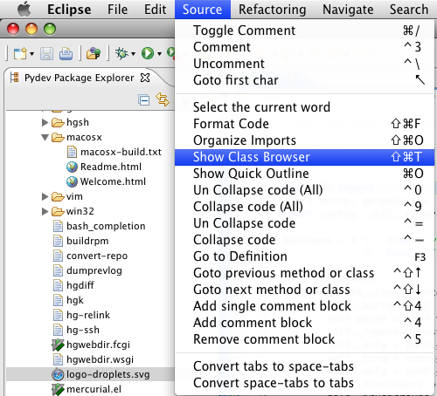This screenshot has width=437, height=396.
Task: Collapse the macosx folder
Action: (45, 137)
